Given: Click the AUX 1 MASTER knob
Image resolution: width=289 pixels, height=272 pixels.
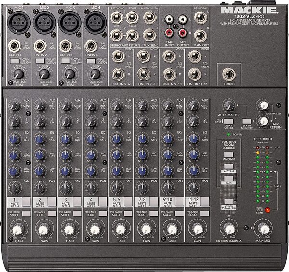Looking at the screenshot, I should point(229,106).
